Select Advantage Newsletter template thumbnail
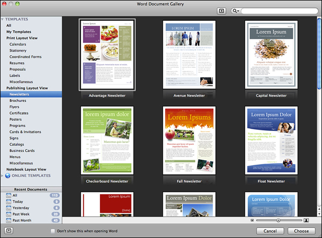Screen dimensions: 322x238 pos(107,55)
